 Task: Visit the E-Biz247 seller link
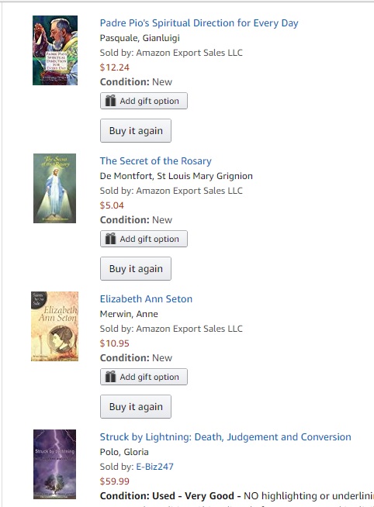[x=154, y=467]
